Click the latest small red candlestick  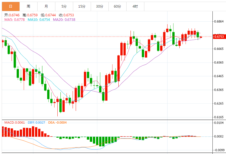(x=201, y=37)
